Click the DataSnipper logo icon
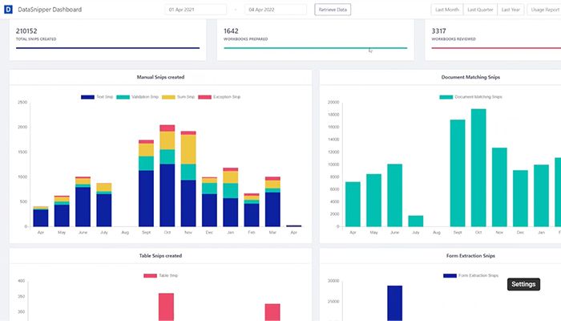Screen dimensions: 561x321 click(8, 10)
